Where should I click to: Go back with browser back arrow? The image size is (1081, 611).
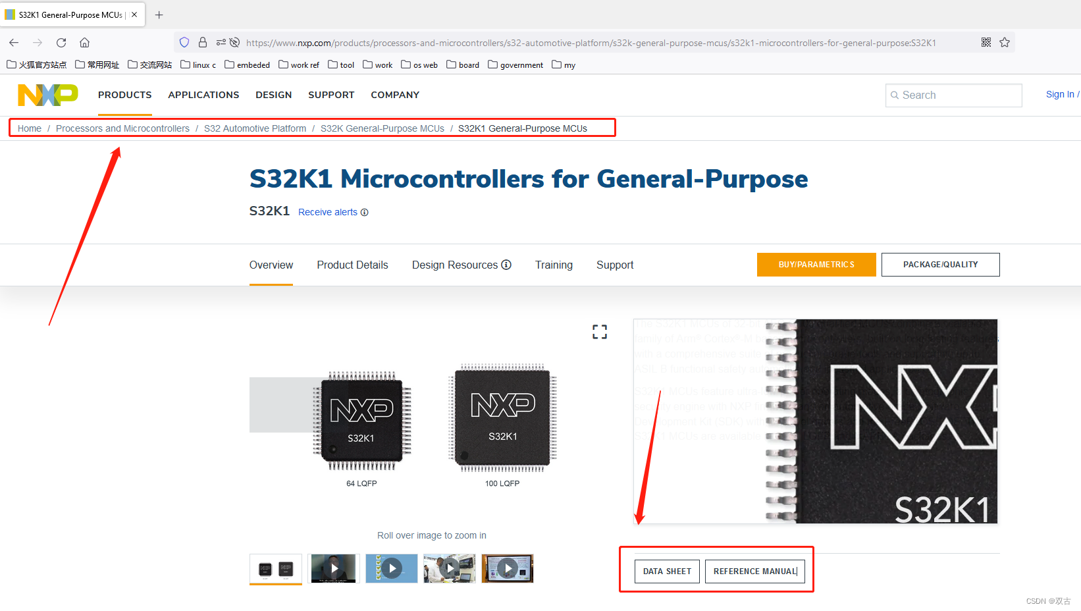[14, 43]
